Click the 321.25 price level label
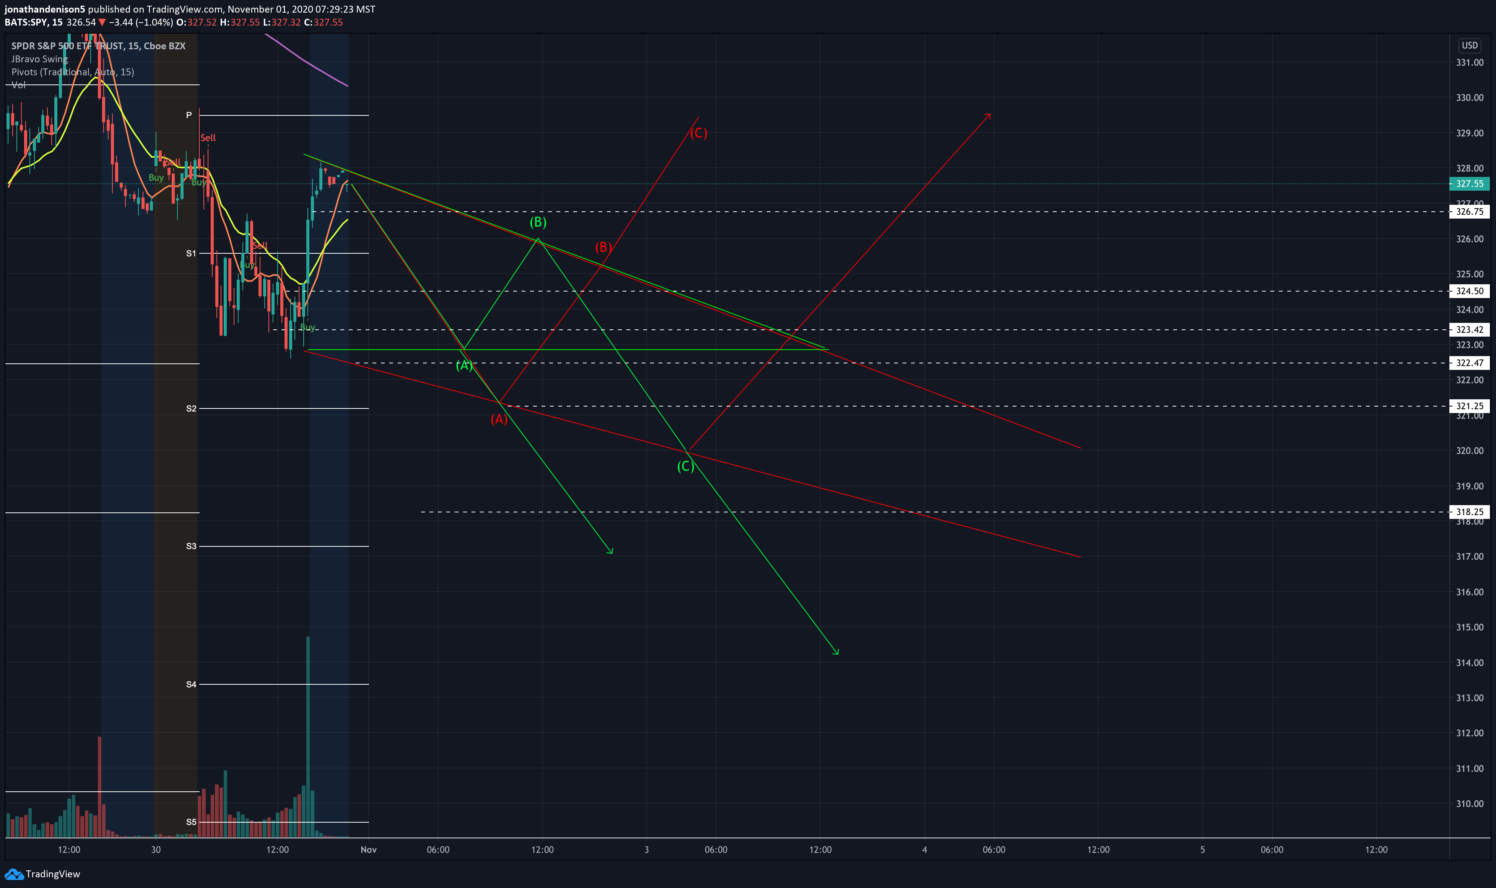The width and height of the screenshot is (1496, 888). click(1469, 406)
